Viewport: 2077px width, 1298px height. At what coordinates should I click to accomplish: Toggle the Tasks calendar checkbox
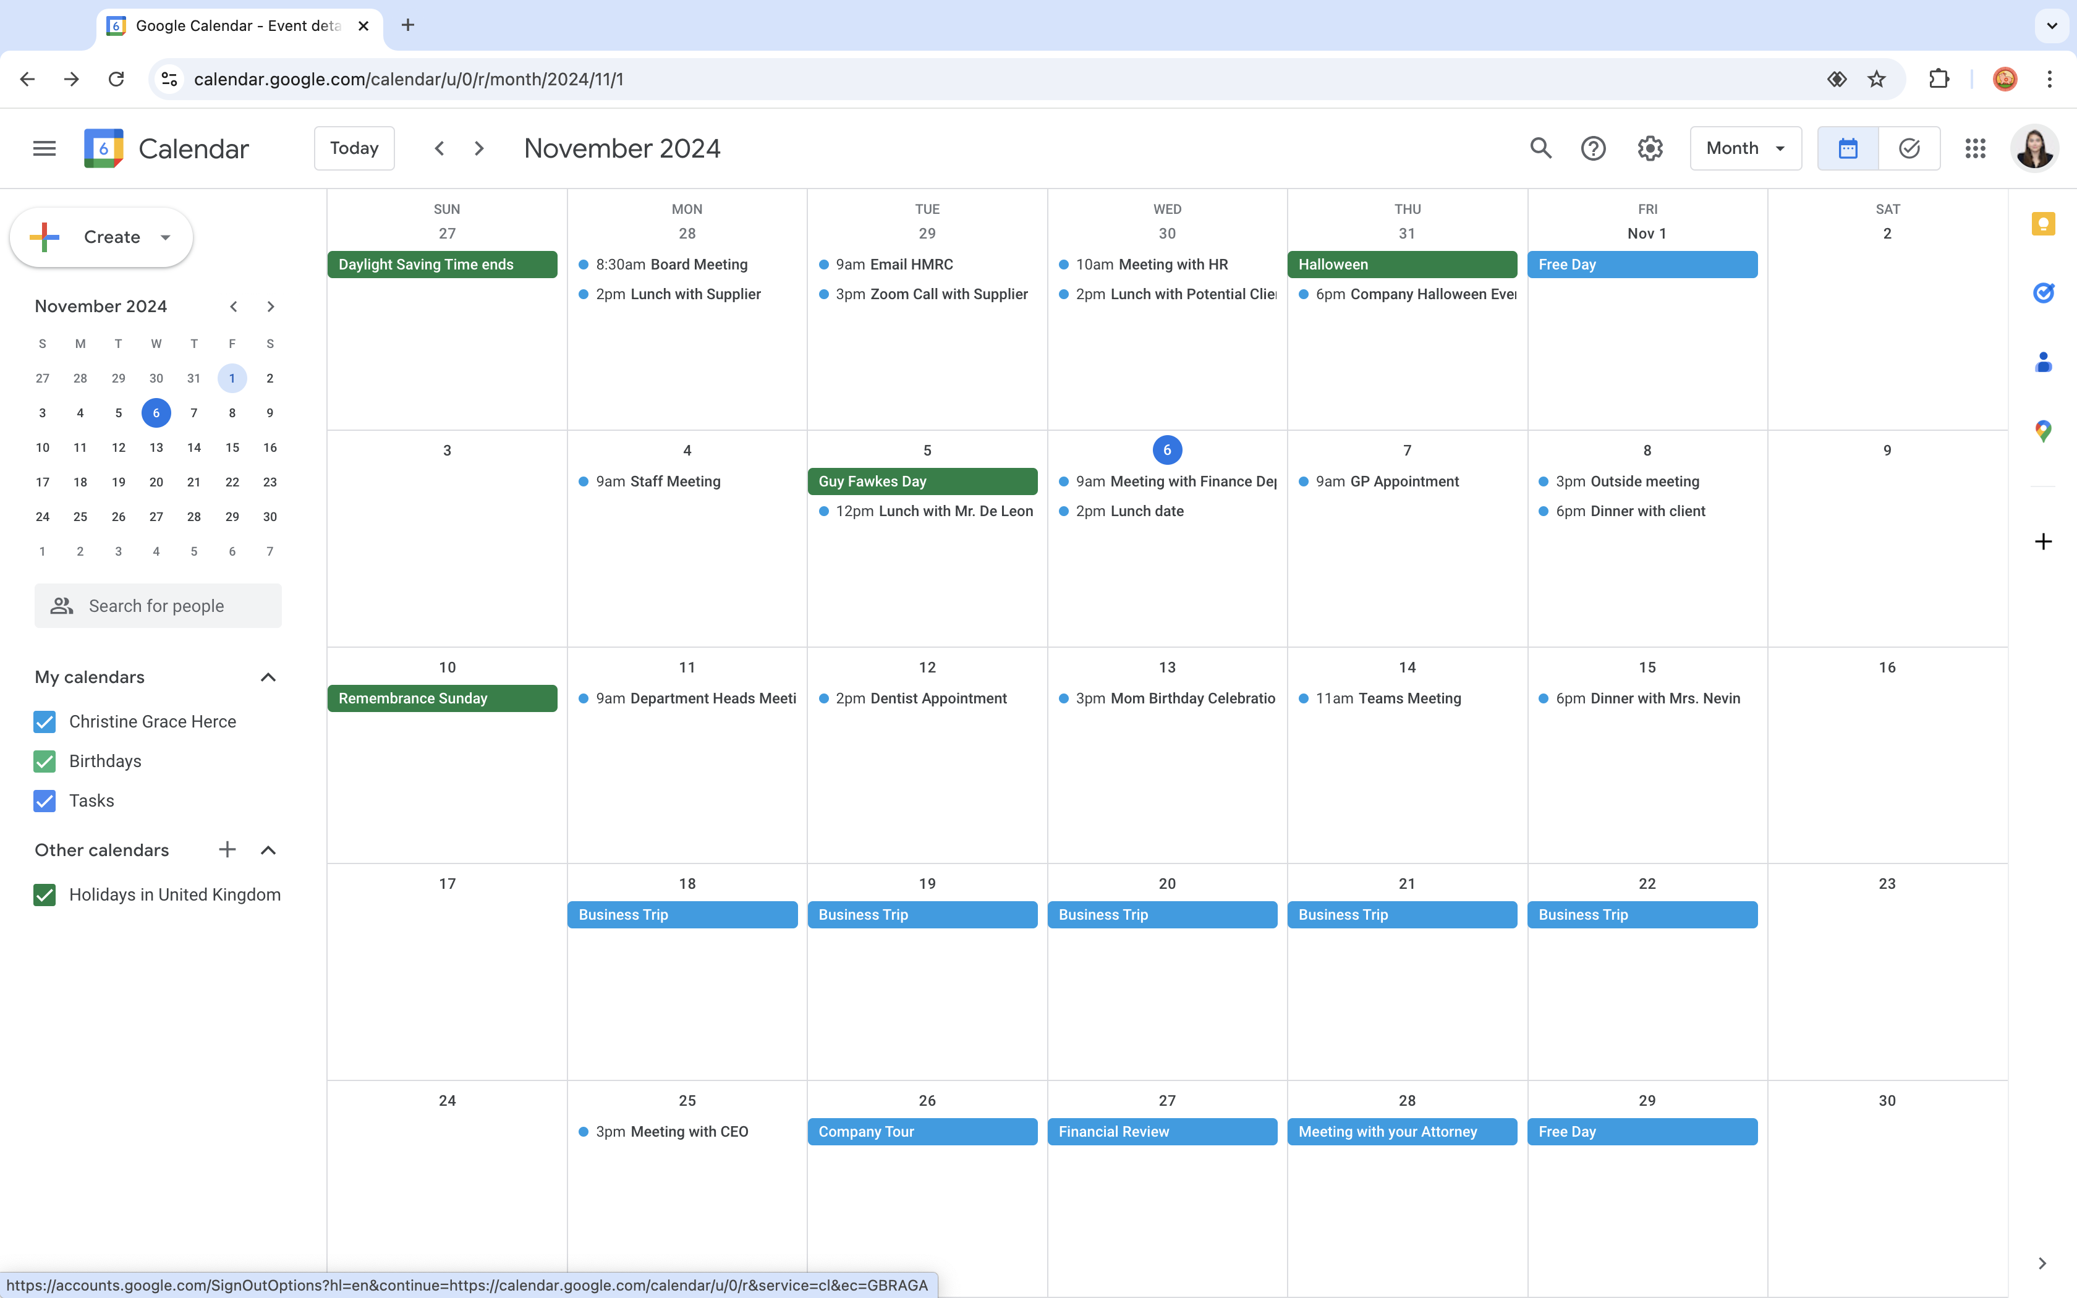(x=45, y=801)
